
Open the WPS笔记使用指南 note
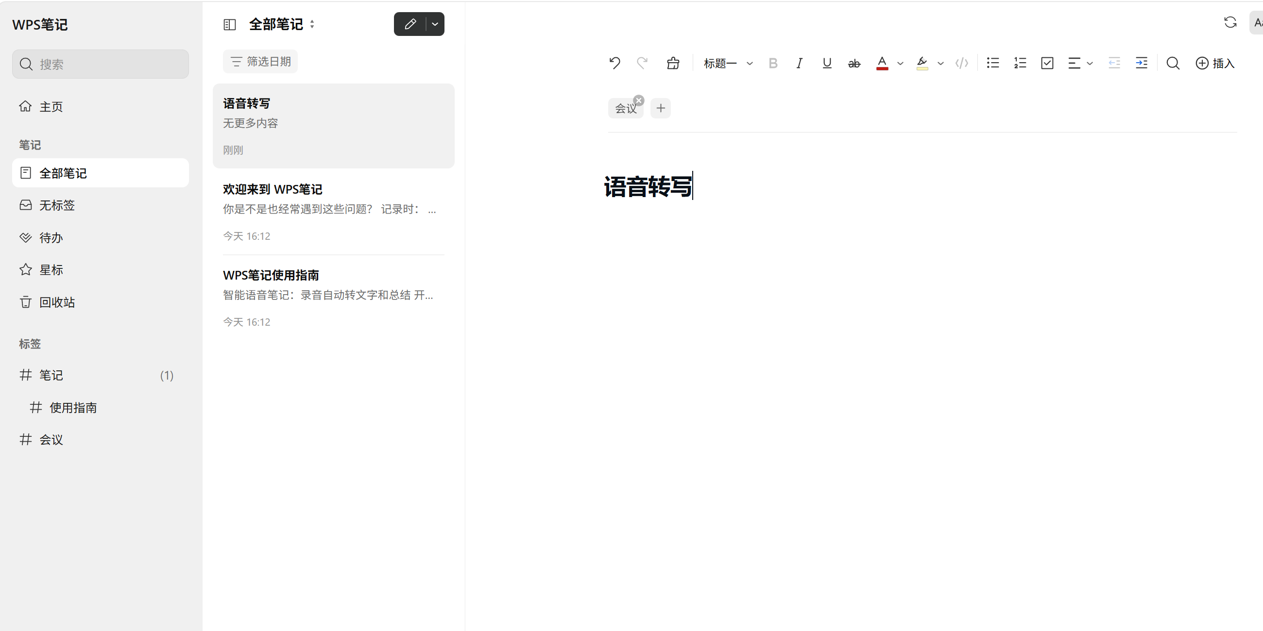pyautogui.click(x=333, y=298)
